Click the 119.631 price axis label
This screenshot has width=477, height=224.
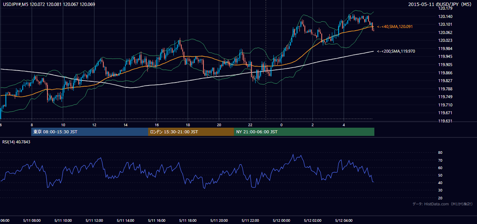click(445, 121)
